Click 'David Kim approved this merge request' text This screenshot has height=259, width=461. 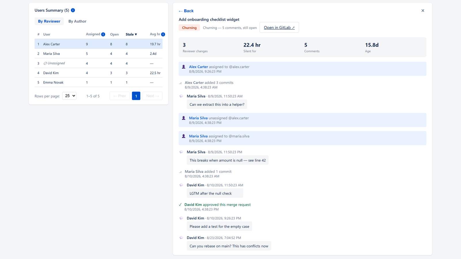pos(218,205)
